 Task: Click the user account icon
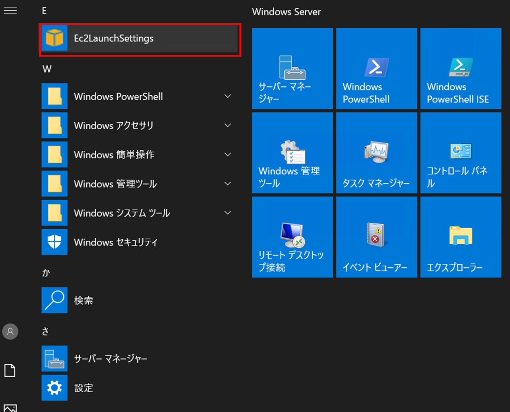(10, 332)
